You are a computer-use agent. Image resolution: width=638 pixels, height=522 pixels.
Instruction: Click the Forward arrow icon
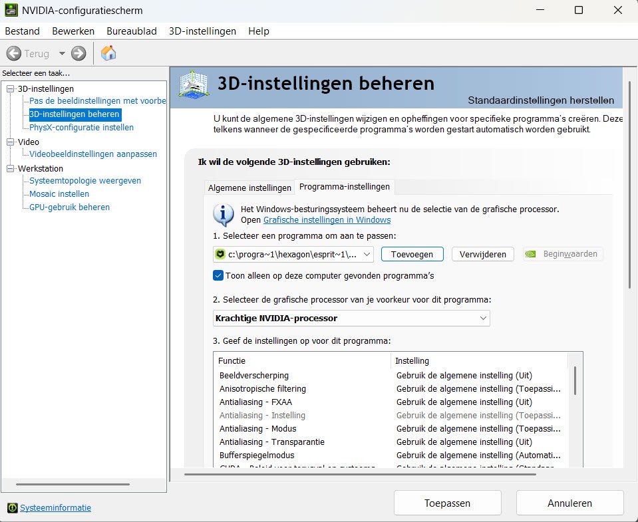click(x=79, y=53)
